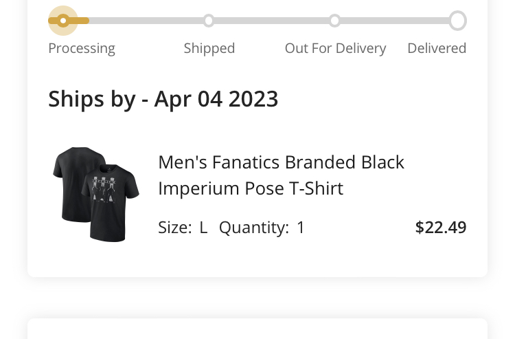The height and width of the screenshot is (339, 515).
Task: Select the Out For Delivery label
Action: [335, 48]
